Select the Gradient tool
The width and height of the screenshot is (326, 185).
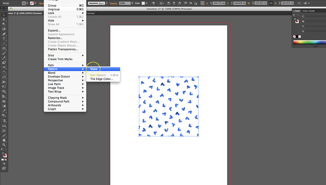coord(4,106)
